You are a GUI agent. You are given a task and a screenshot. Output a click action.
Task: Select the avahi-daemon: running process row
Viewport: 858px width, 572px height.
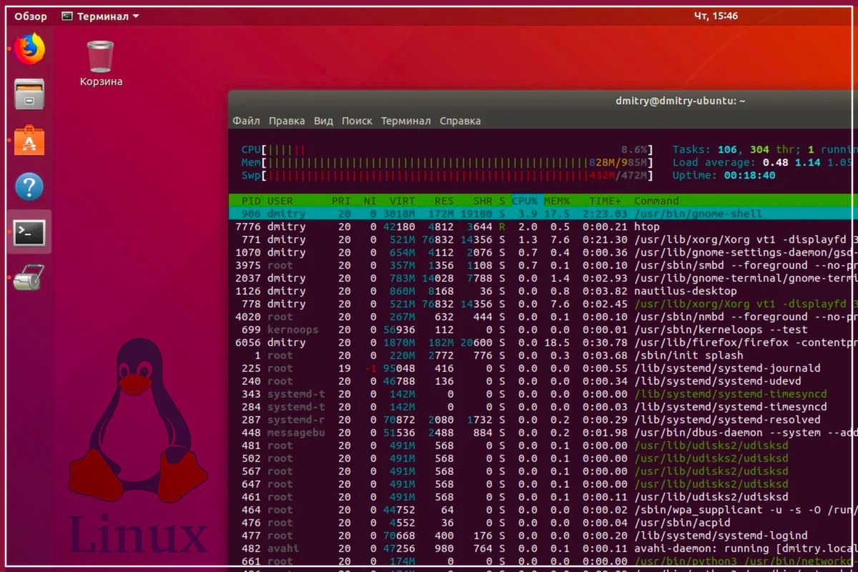tap(543, 548)
